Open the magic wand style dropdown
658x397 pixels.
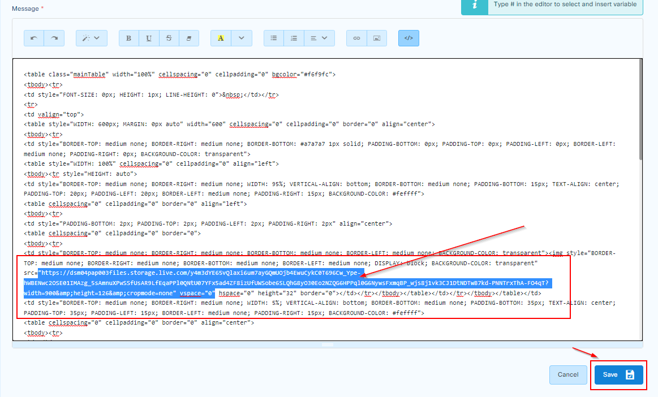point(91,38)
